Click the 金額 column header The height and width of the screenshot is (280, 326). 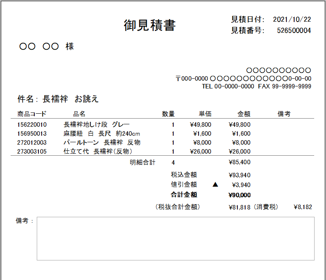pos(244,114)
